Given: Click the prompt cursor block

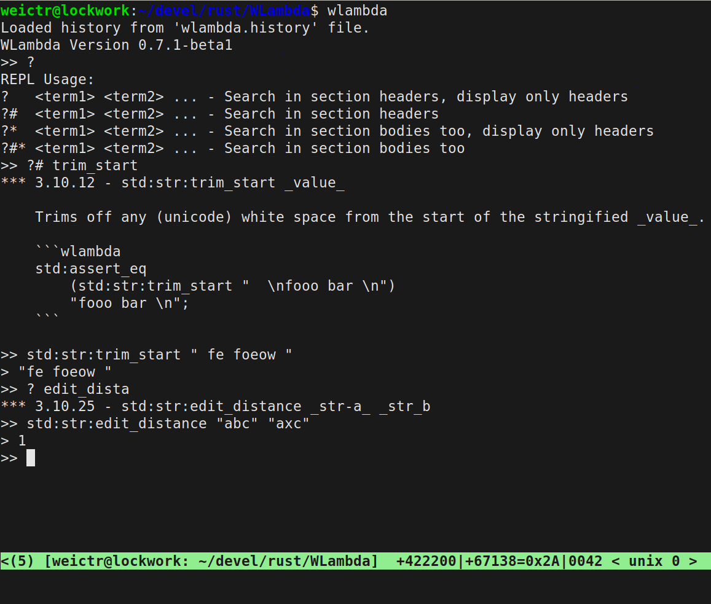Looking at the screenshot, I should pos(31,458).
